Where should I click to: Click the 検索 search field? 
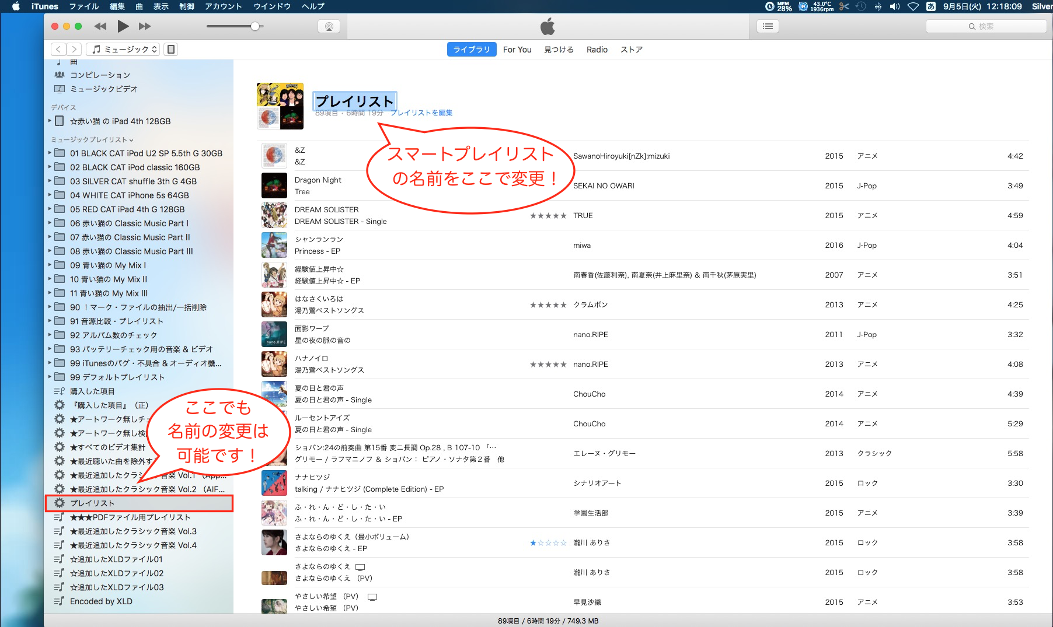click(986, 26)
